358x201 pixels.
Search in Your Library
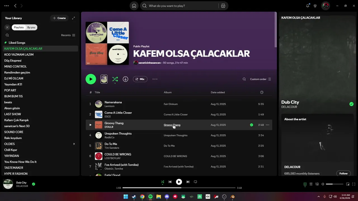7,35
